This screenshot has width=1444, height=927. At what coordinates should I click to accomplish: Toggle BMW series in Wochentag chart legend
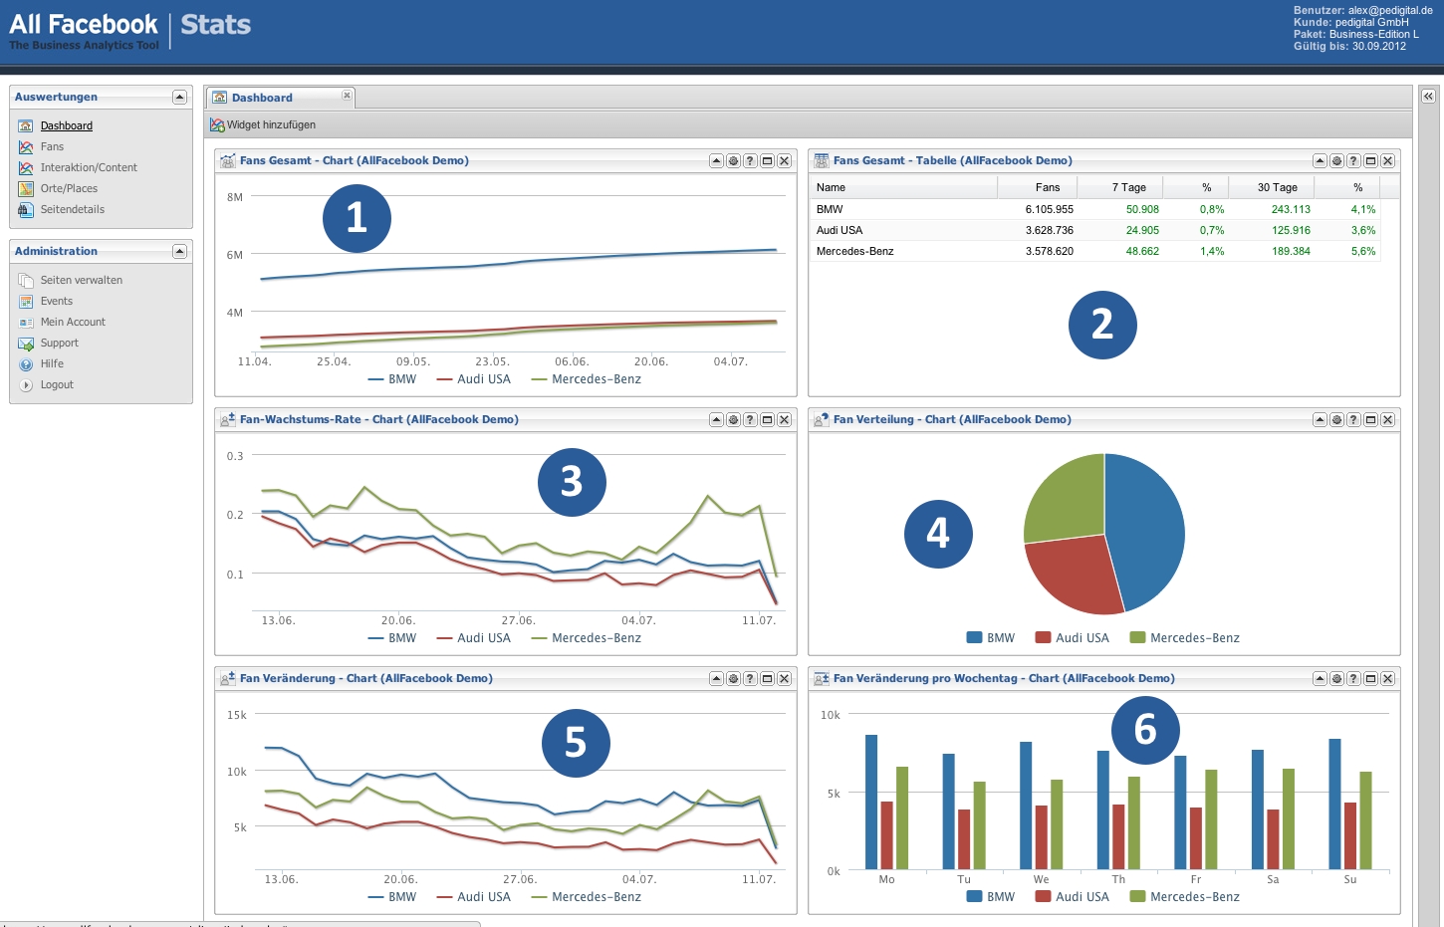991,897
